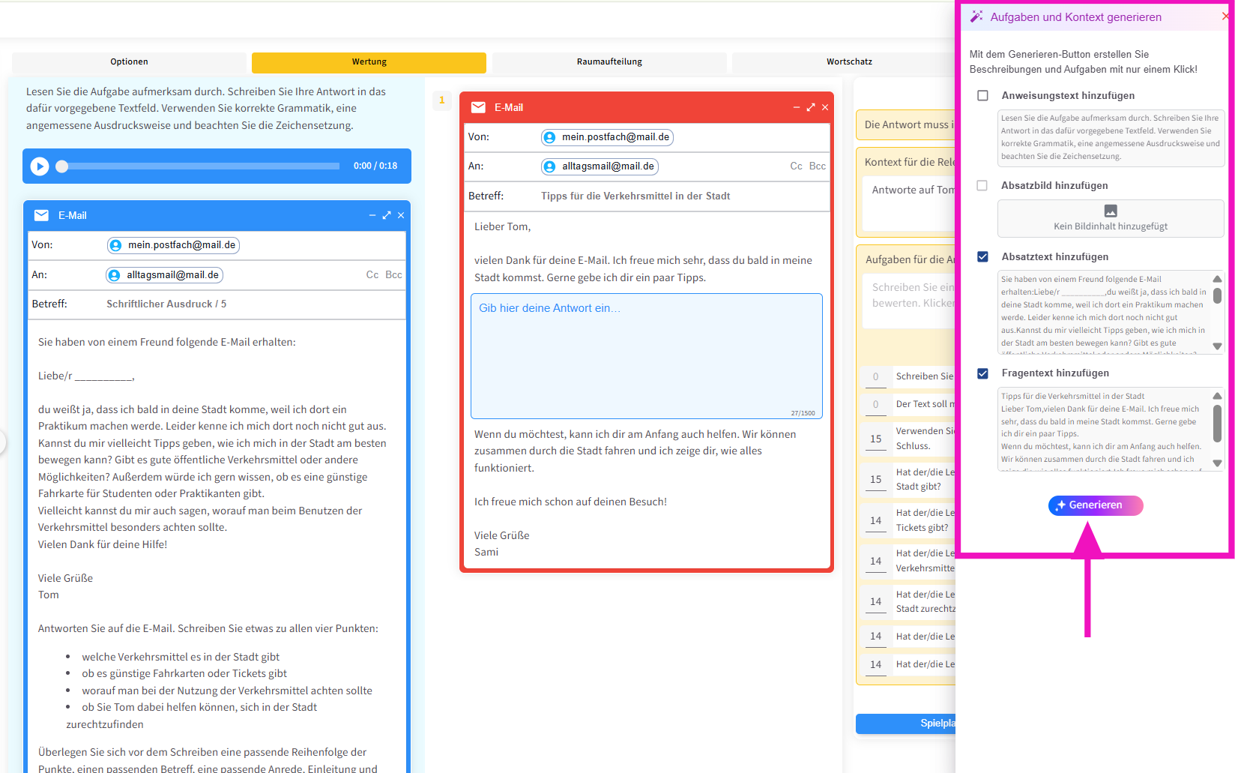The image size is (1235, 773).
Task: Click the red E-Mail envelope icon
Action: point(478,107)
